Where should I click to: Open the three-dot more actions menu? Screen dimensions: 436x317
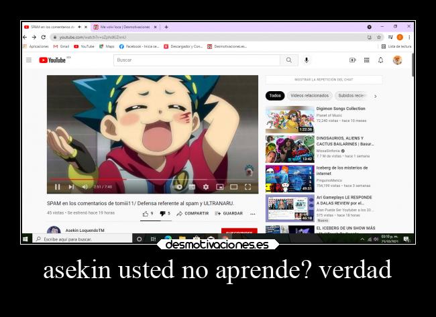pos(252,214)
